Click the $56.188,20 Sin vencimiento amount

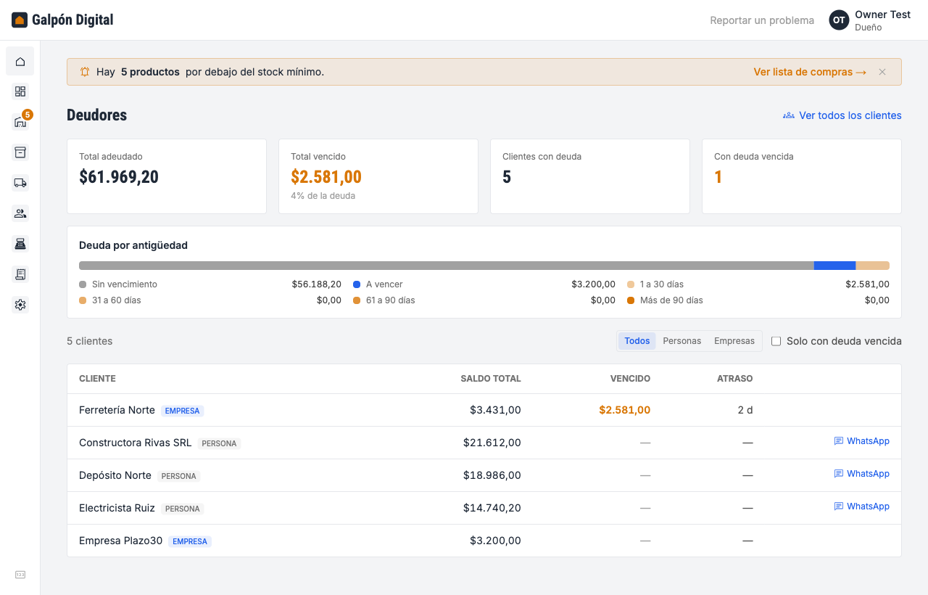pyautogui.click(x=317, y=284)
